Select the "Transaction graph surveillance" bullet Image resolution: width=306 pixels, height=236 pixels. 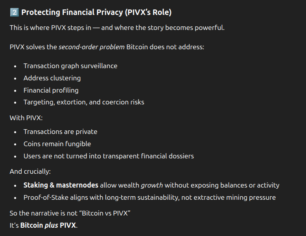pos(70,66)
